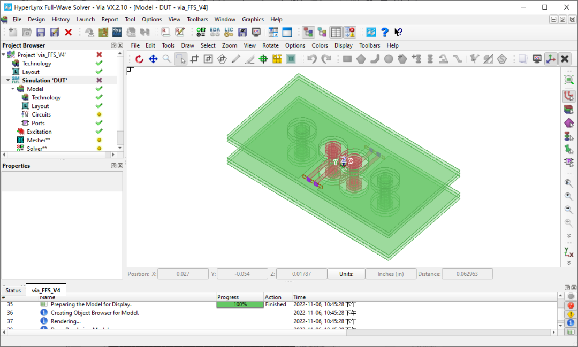Toggle the project tree view button in main toolbar
578x347 pixels.
(308, 33)
